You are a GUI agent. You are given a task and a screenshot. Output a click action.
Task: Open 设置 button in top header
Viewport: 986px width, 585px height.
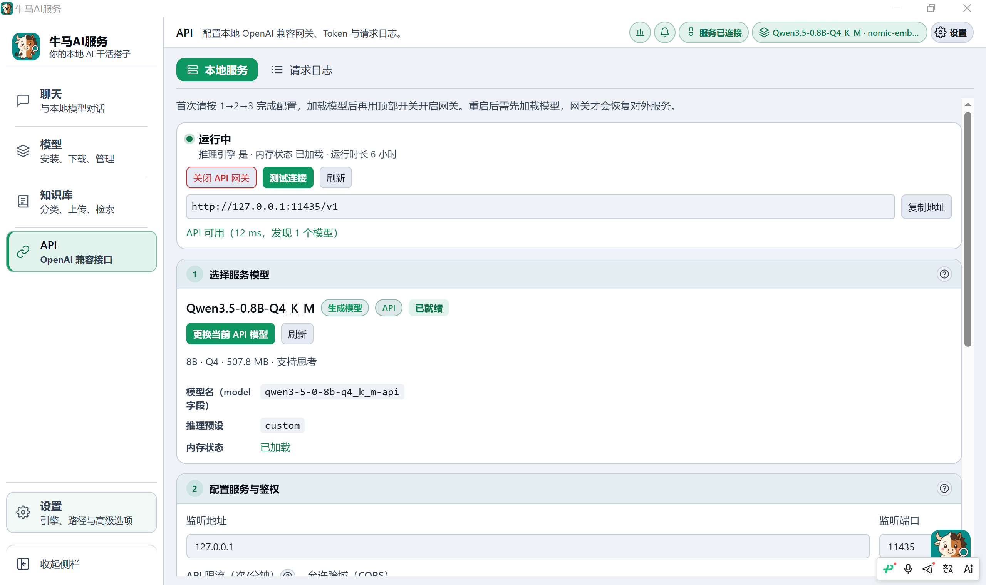(x=952, y=33)
